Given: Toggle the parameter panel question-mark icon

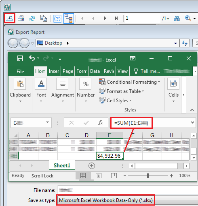Looking at the screenshot, I should point(57,19).
